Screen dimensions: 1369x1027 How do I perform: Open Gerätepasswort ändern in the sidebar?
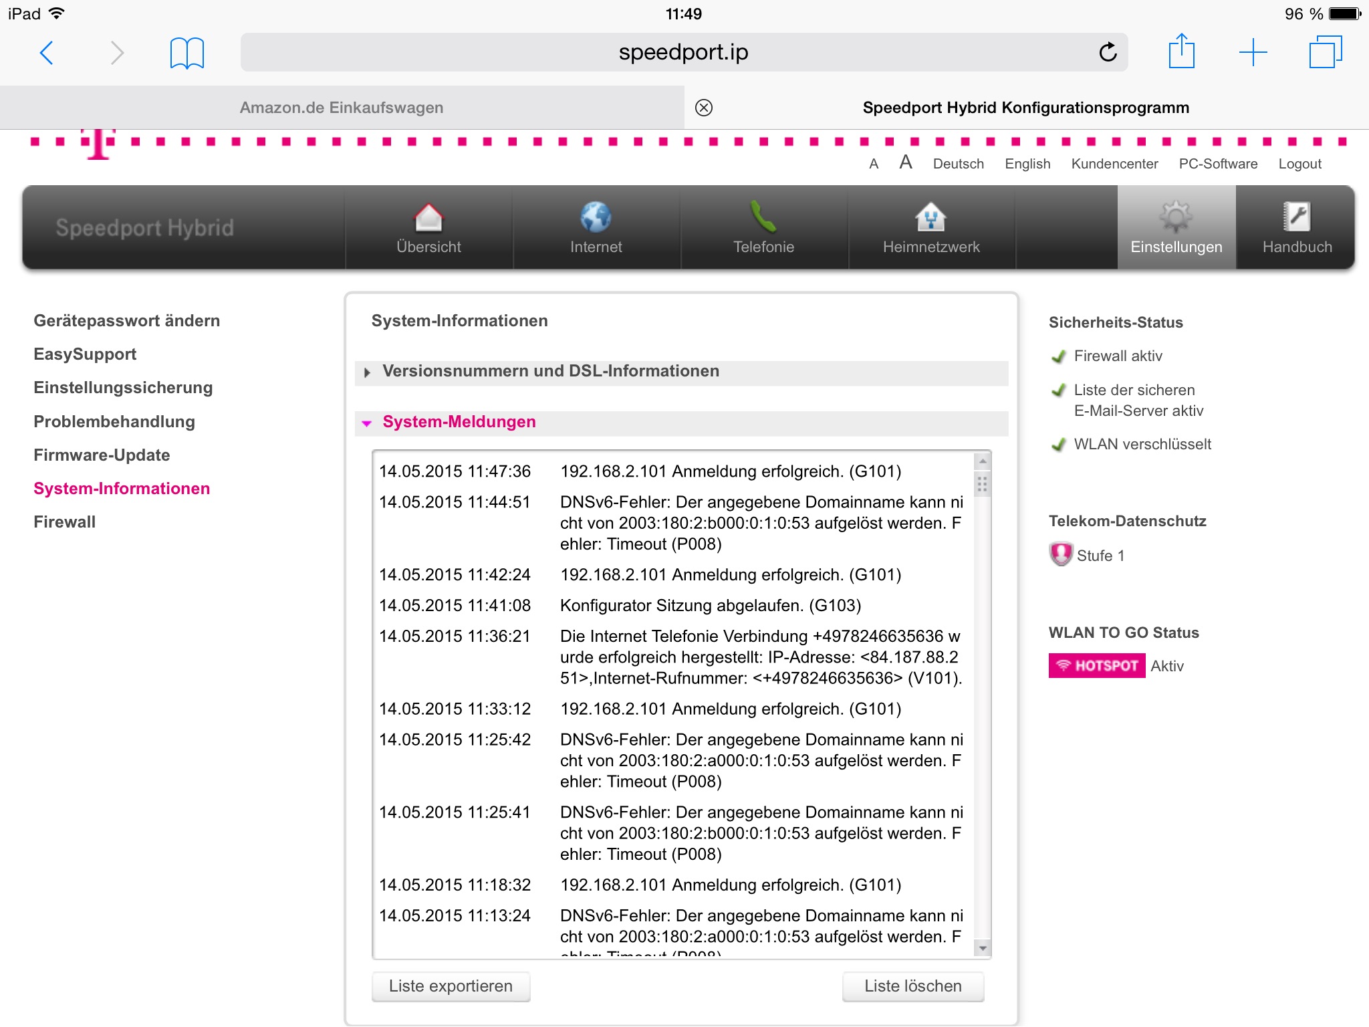127,321
